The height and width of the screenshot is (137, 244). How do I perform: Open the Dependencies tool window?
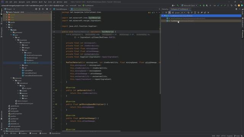[x=55, y=133]
